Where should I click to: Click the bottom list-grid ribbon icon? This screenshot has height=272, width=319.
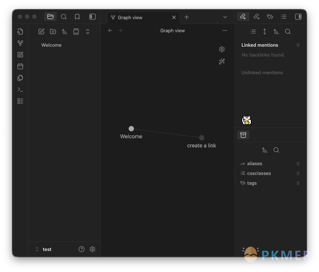coord(20,101)
